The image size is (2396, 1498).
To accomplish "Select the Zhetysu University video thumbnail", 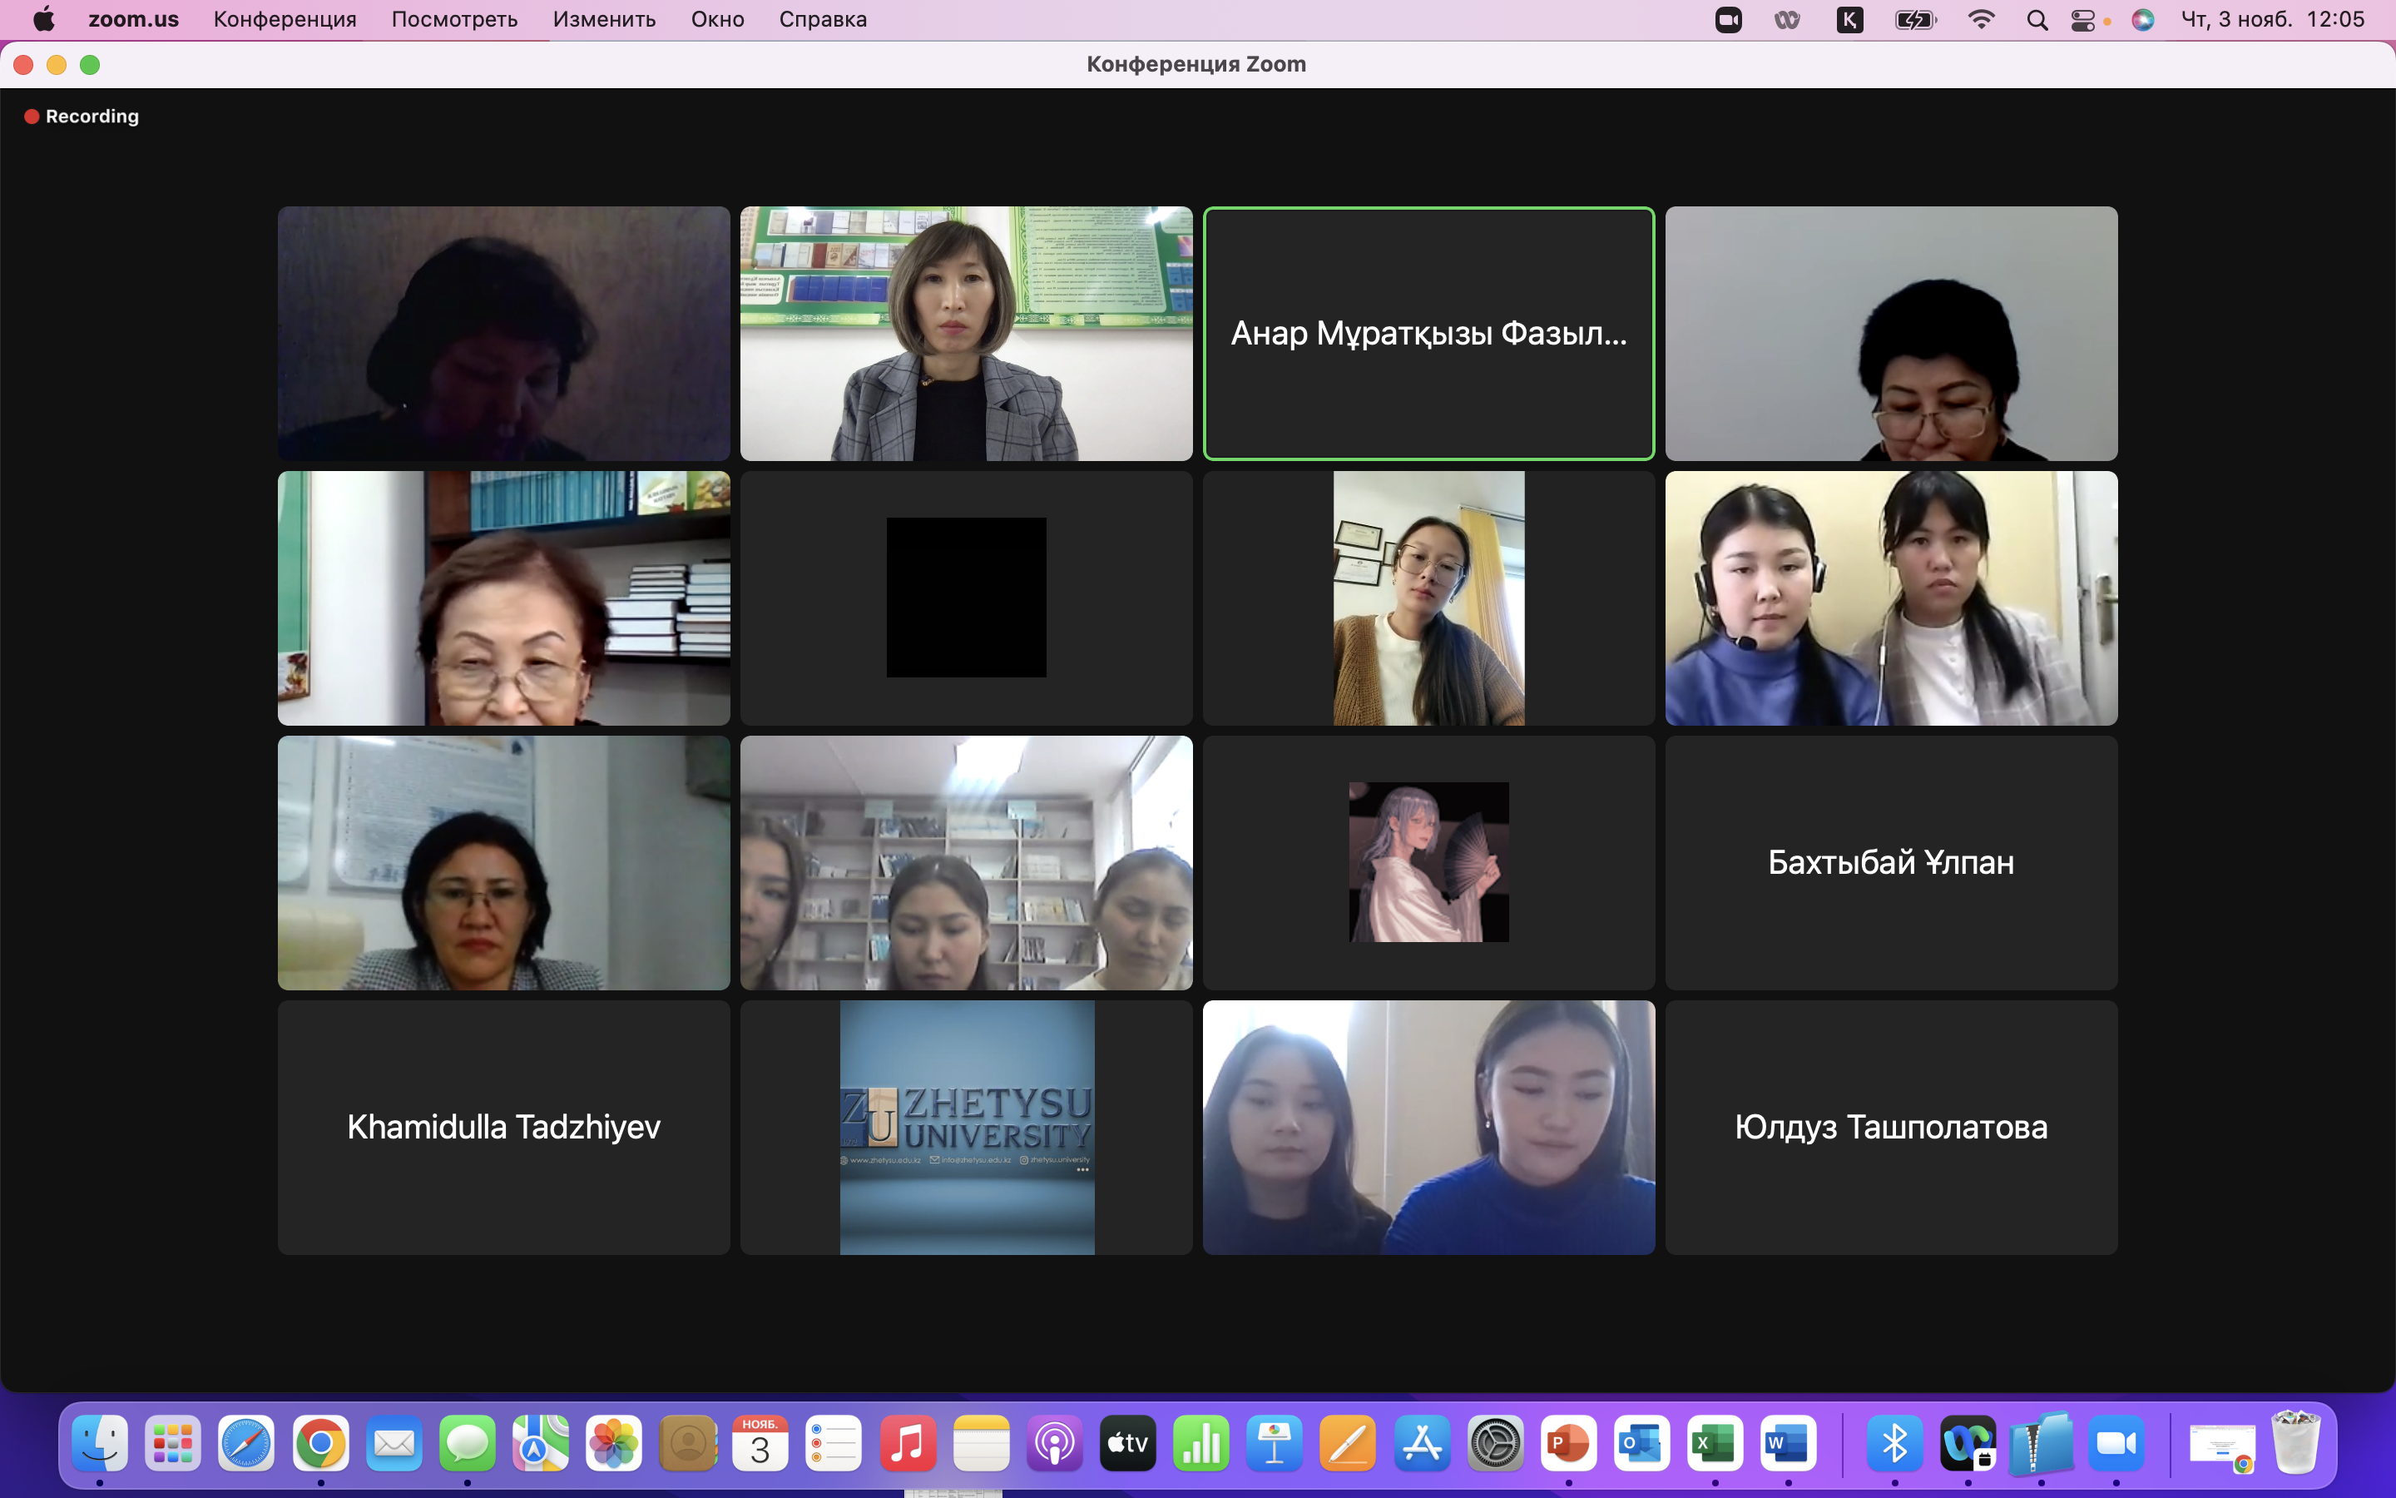I will point(967,1128).
